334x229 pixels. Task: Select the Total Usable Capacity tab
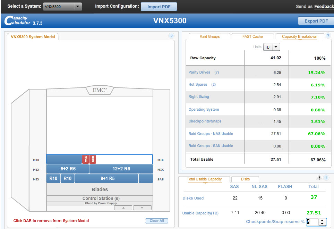point(204,179)
